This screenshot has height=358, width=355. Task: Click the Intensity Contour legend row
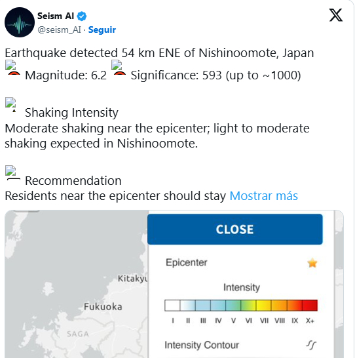(241, 345)
